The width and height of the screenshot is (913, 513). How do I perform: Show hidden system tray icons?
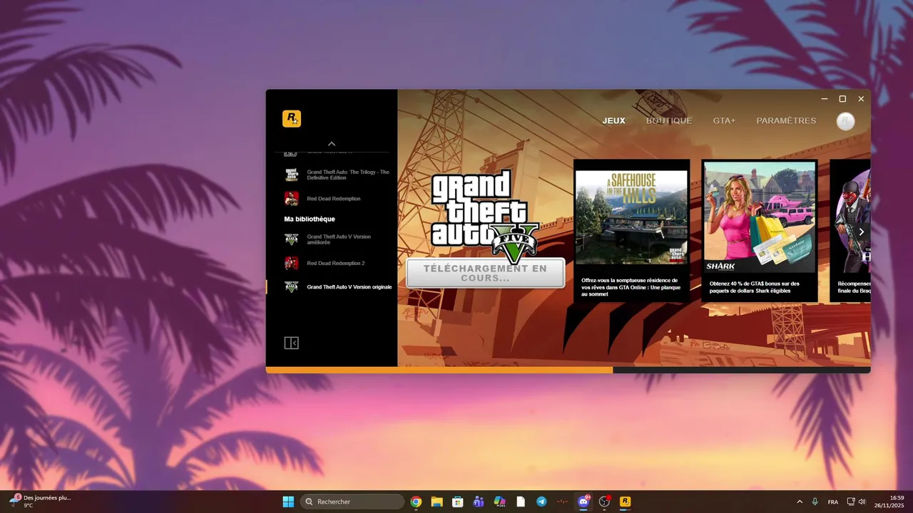click(799, 502)
